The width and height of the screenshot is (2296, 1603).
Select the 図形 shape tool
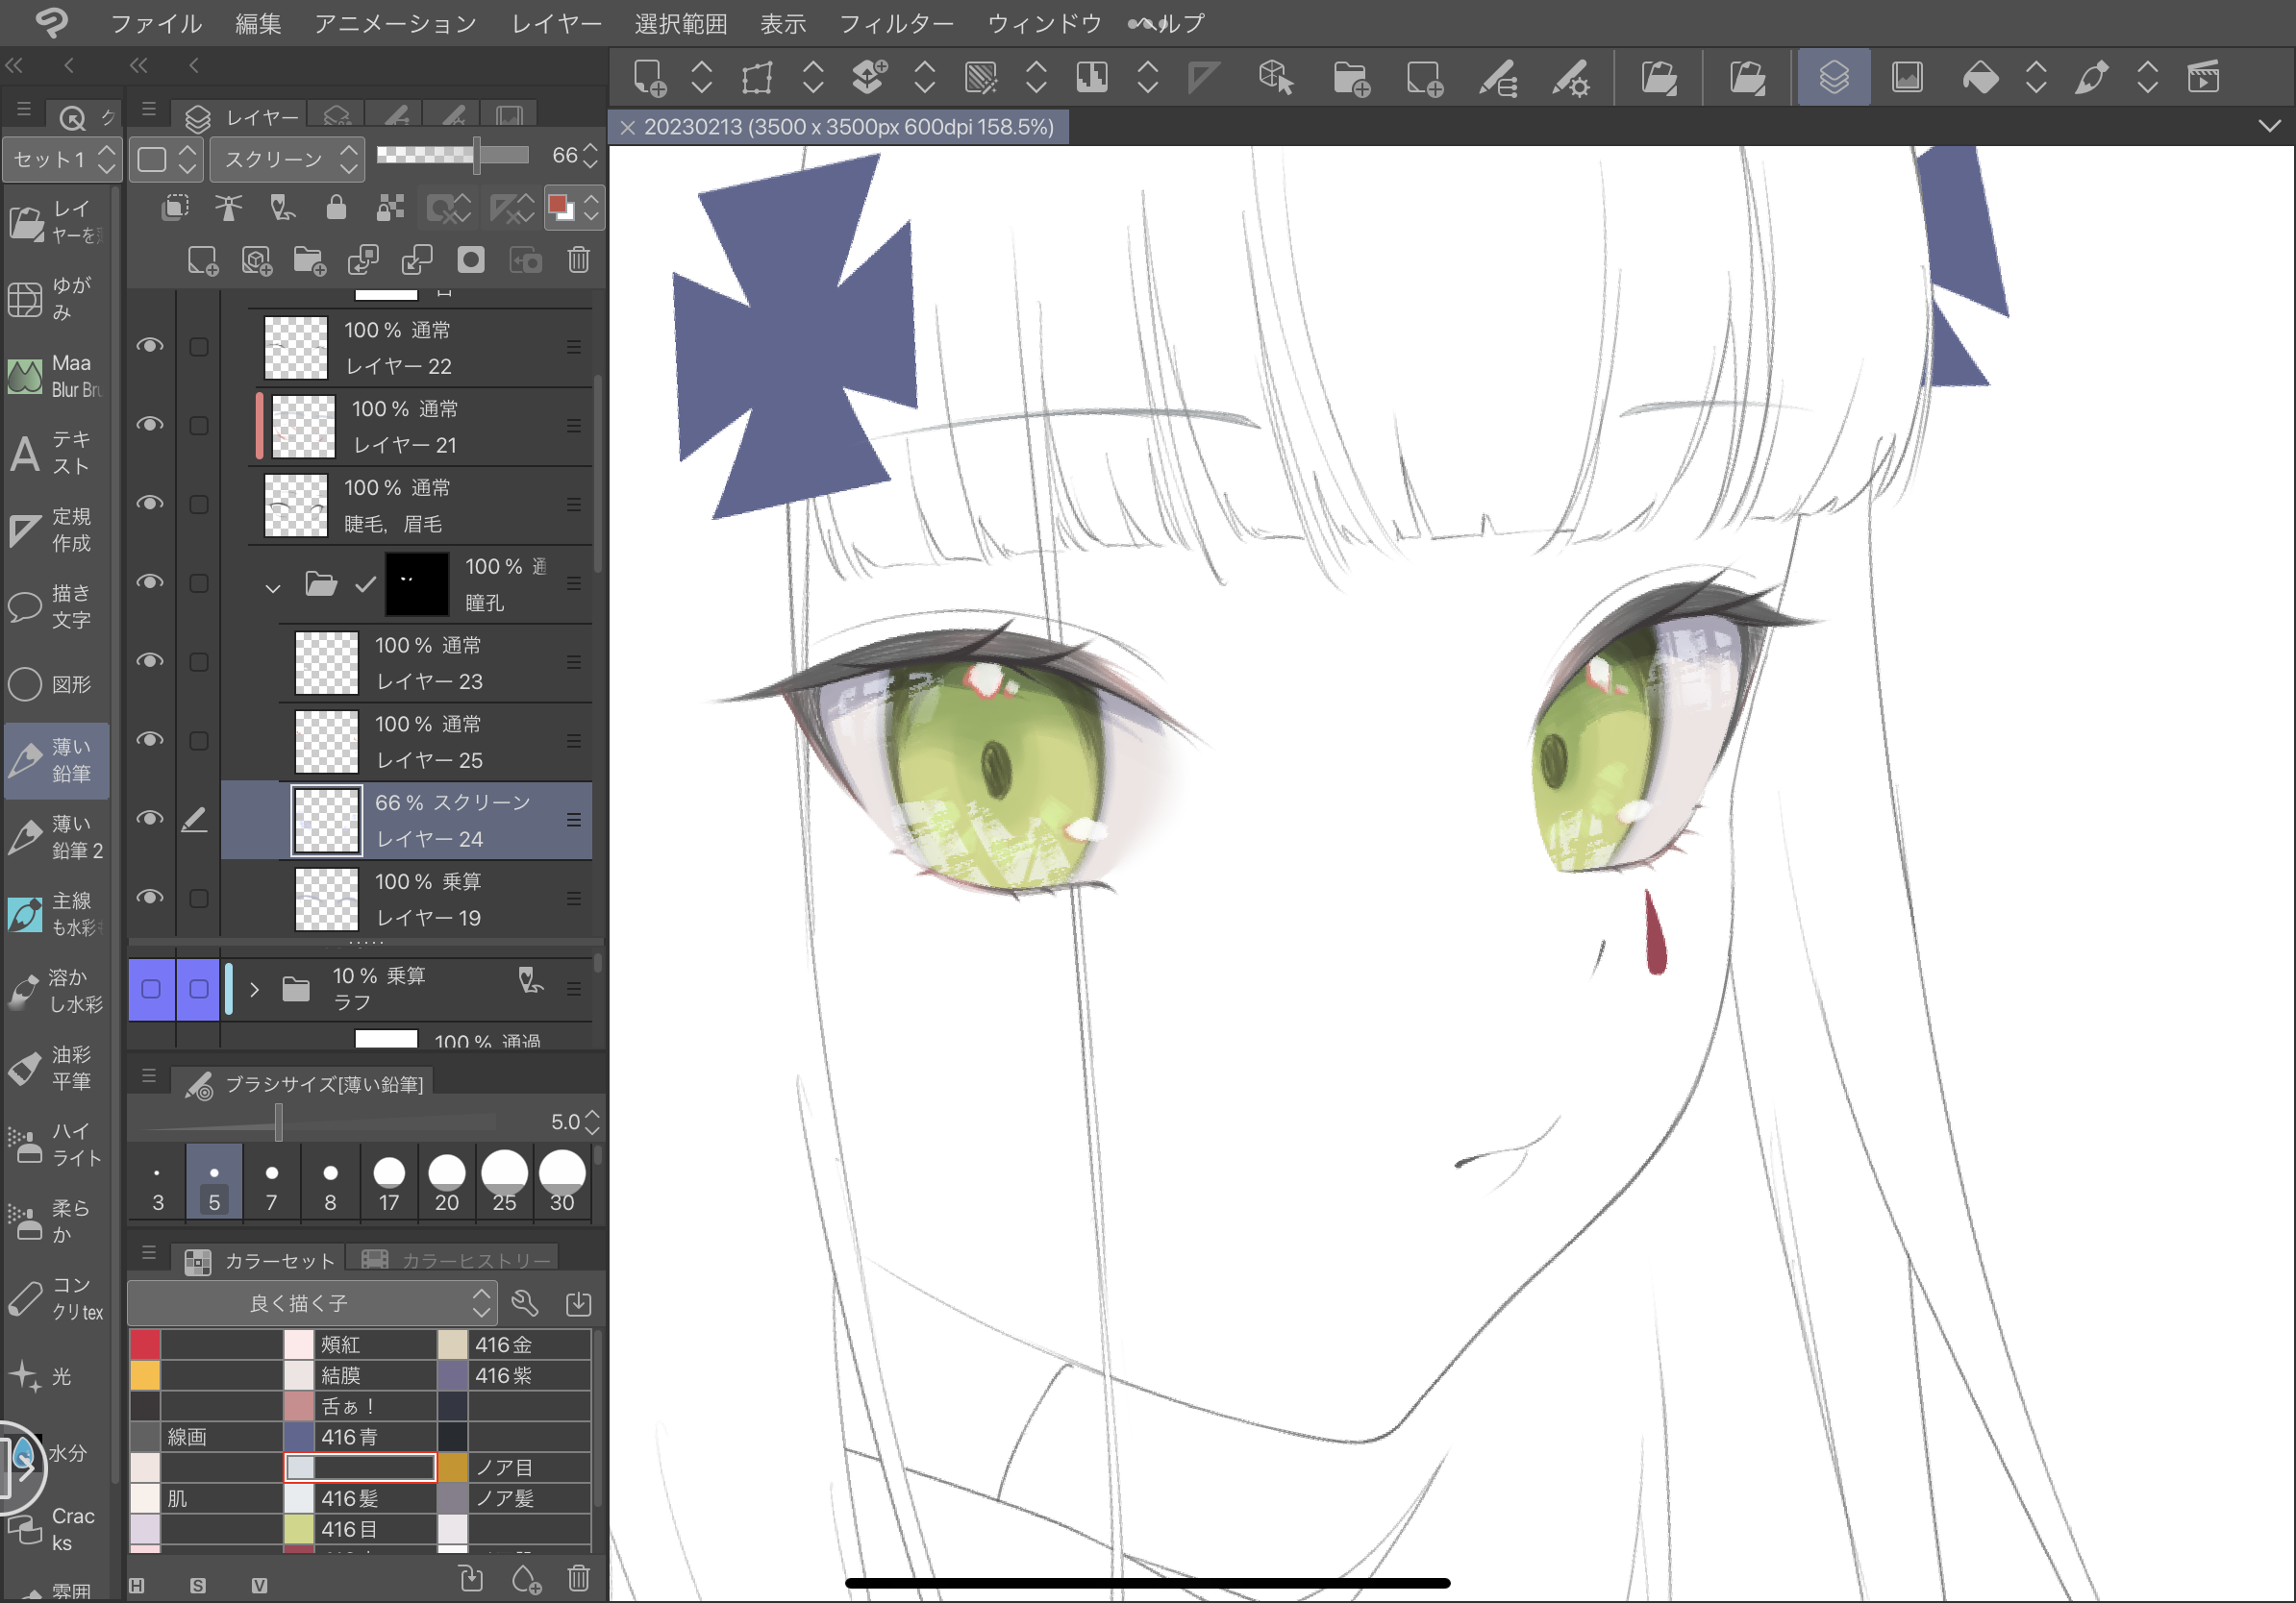point(57,683)
